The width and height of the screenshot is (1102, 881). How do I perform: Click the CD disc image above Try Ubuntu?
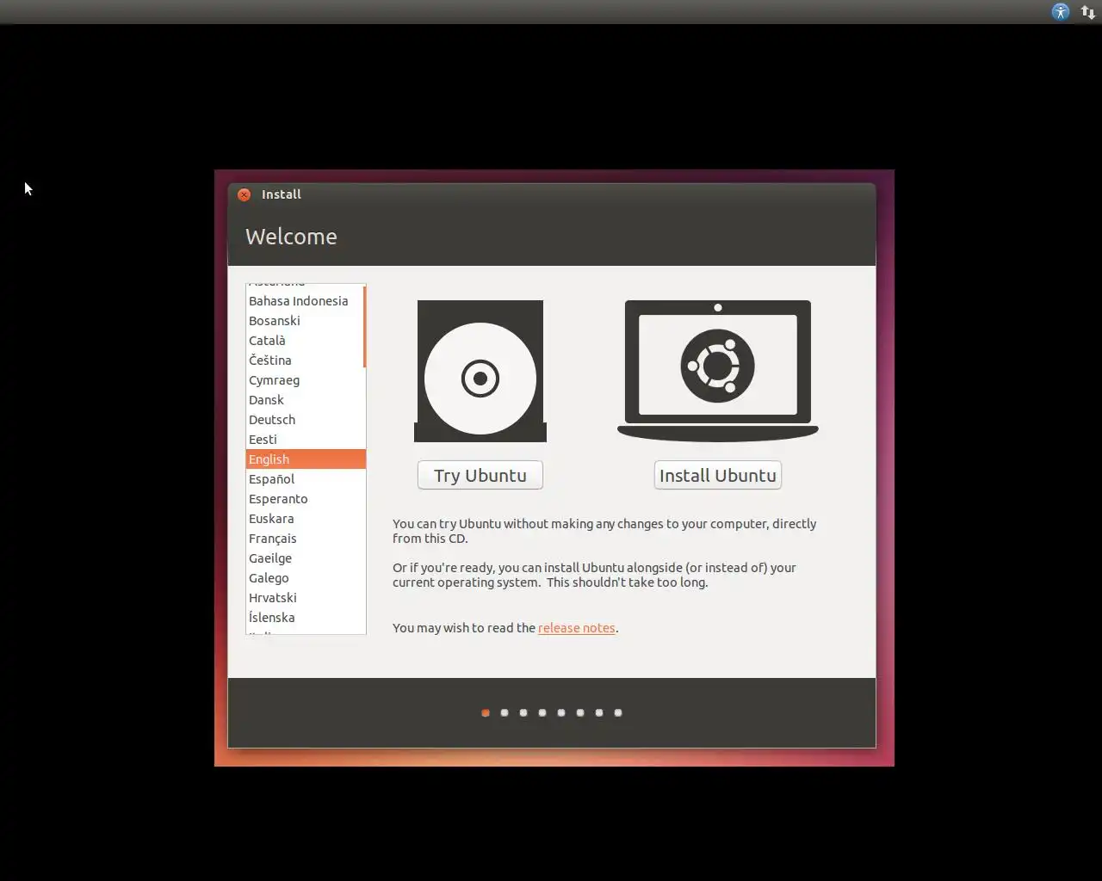480,371
